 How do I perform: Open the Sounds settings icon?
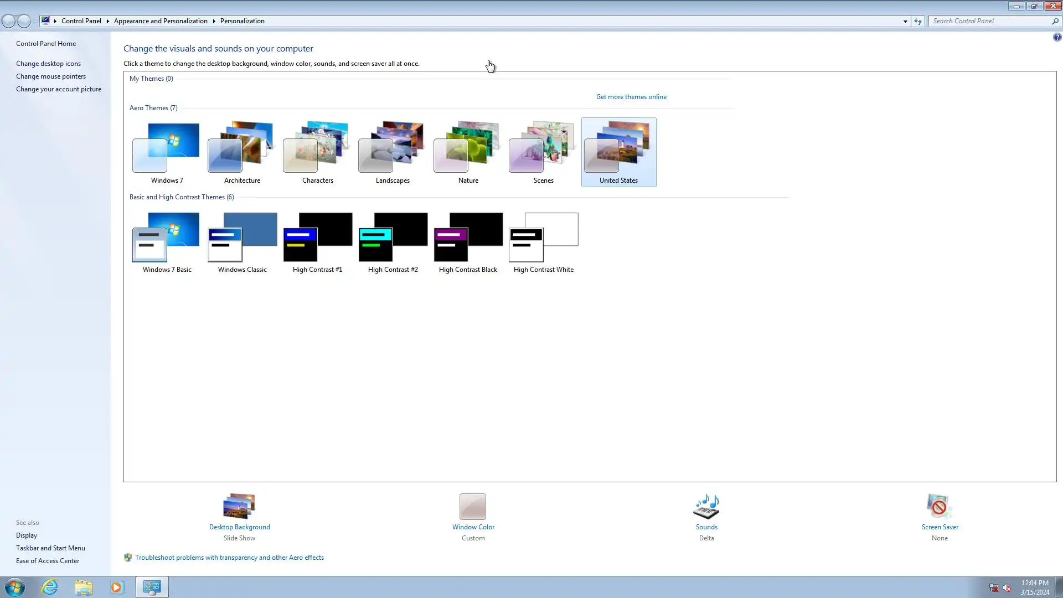click(706, 506)
